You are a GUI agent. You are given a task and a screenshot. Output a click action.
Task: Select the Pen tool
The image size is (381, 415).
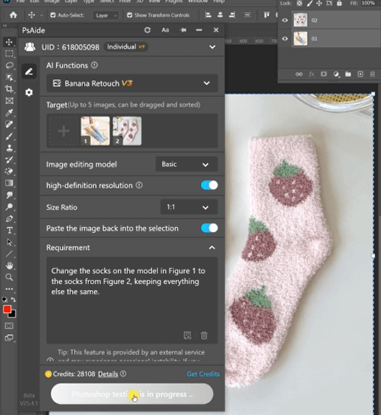pos(9,219)
